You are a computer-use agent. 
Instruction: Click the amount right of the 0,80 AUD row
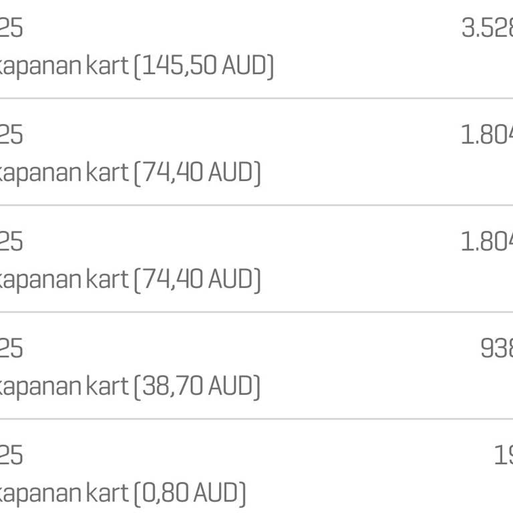tap(503, 456)
